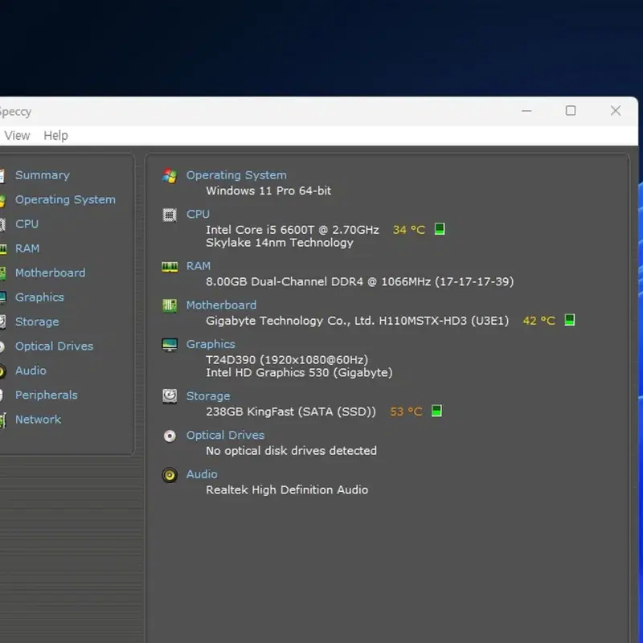Screen dimensions: 643x643
Task: Click the Graphics monitor icon in main panel
Action: click(x=170, y=345)
